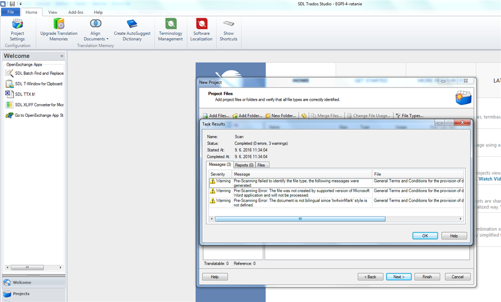Cancel the New Project wizard
This screenshot has width=501, height=302.
point(457,277)
